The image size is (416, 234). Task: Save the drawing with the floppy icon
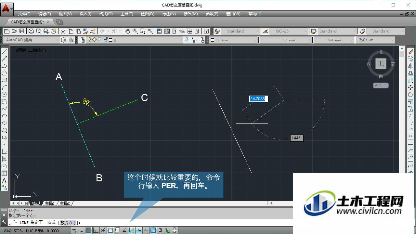click(x=22, y=31)
